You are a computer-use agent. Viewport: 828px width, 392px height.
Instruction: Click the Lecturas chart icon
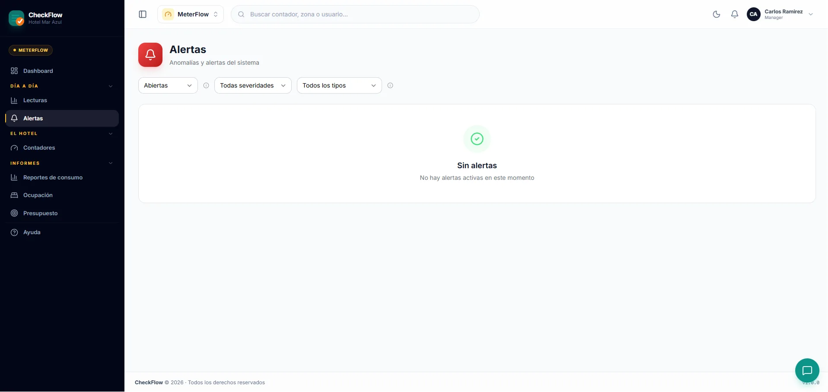click(14, 100)
